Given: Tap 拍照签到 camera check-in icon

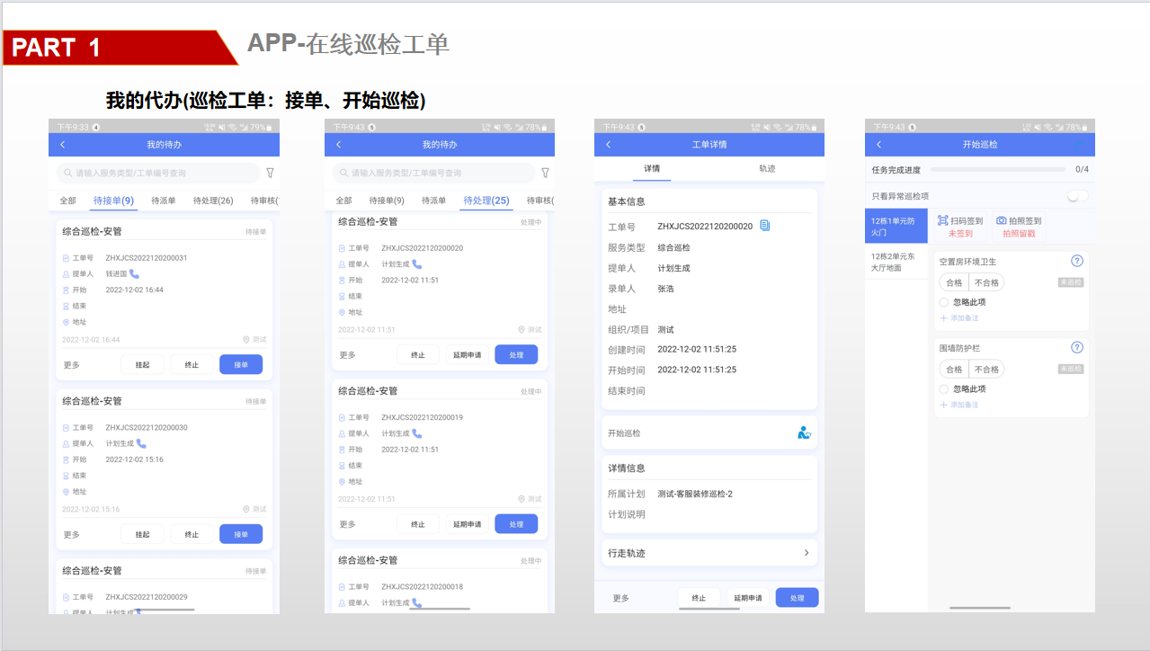Looking at the screenshot, I should click(1002, 220).
